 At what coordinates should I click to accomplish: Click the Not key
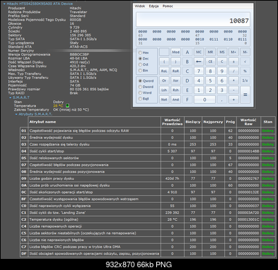pyautogui.click(x=164, y=100)
